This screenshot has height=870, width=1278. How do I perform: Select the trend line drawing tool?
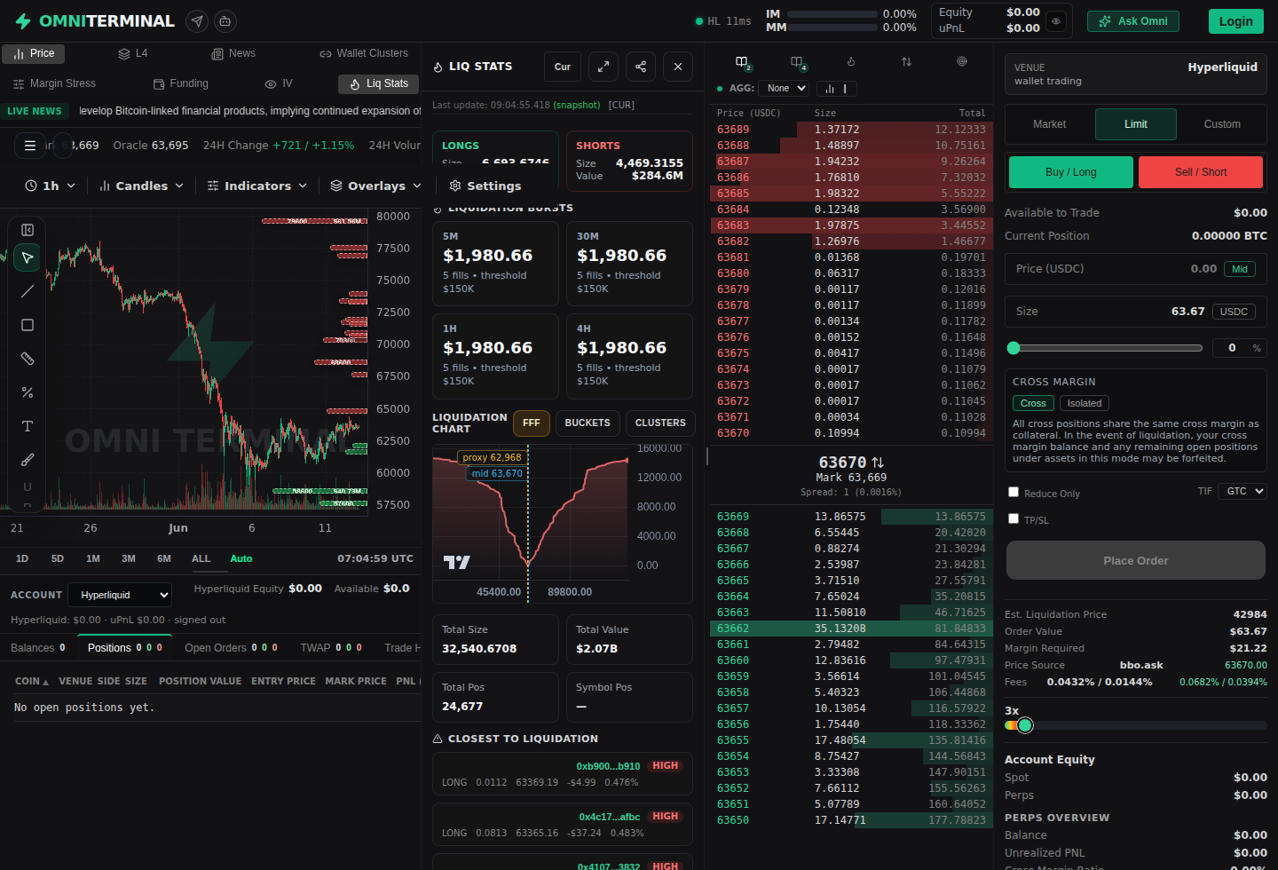point(28,291)
